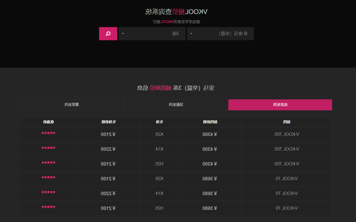The image size is (356, 222).
Task: Click the magenta search magnifier button
Action: [108, 34]
